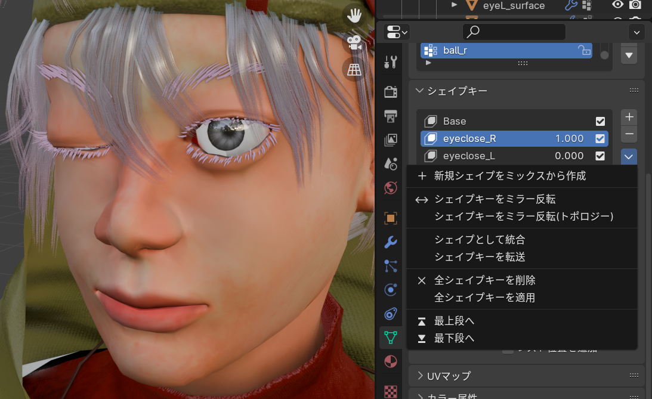This screenshot has width=652, height=399.
Task: Expand vertex group list filter triangle
Action: click(x=428, y=63)
